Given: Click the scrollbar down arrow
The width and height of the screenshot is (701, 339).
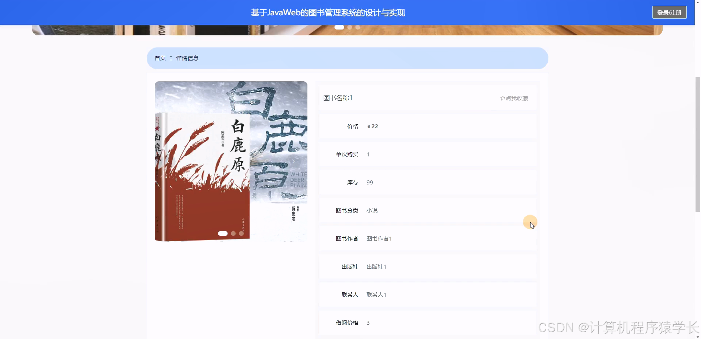Looking at the screenshot, I should click(x=697, y=336).
